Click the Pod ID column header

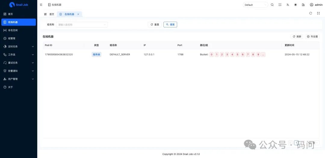(x=48, y=45)
